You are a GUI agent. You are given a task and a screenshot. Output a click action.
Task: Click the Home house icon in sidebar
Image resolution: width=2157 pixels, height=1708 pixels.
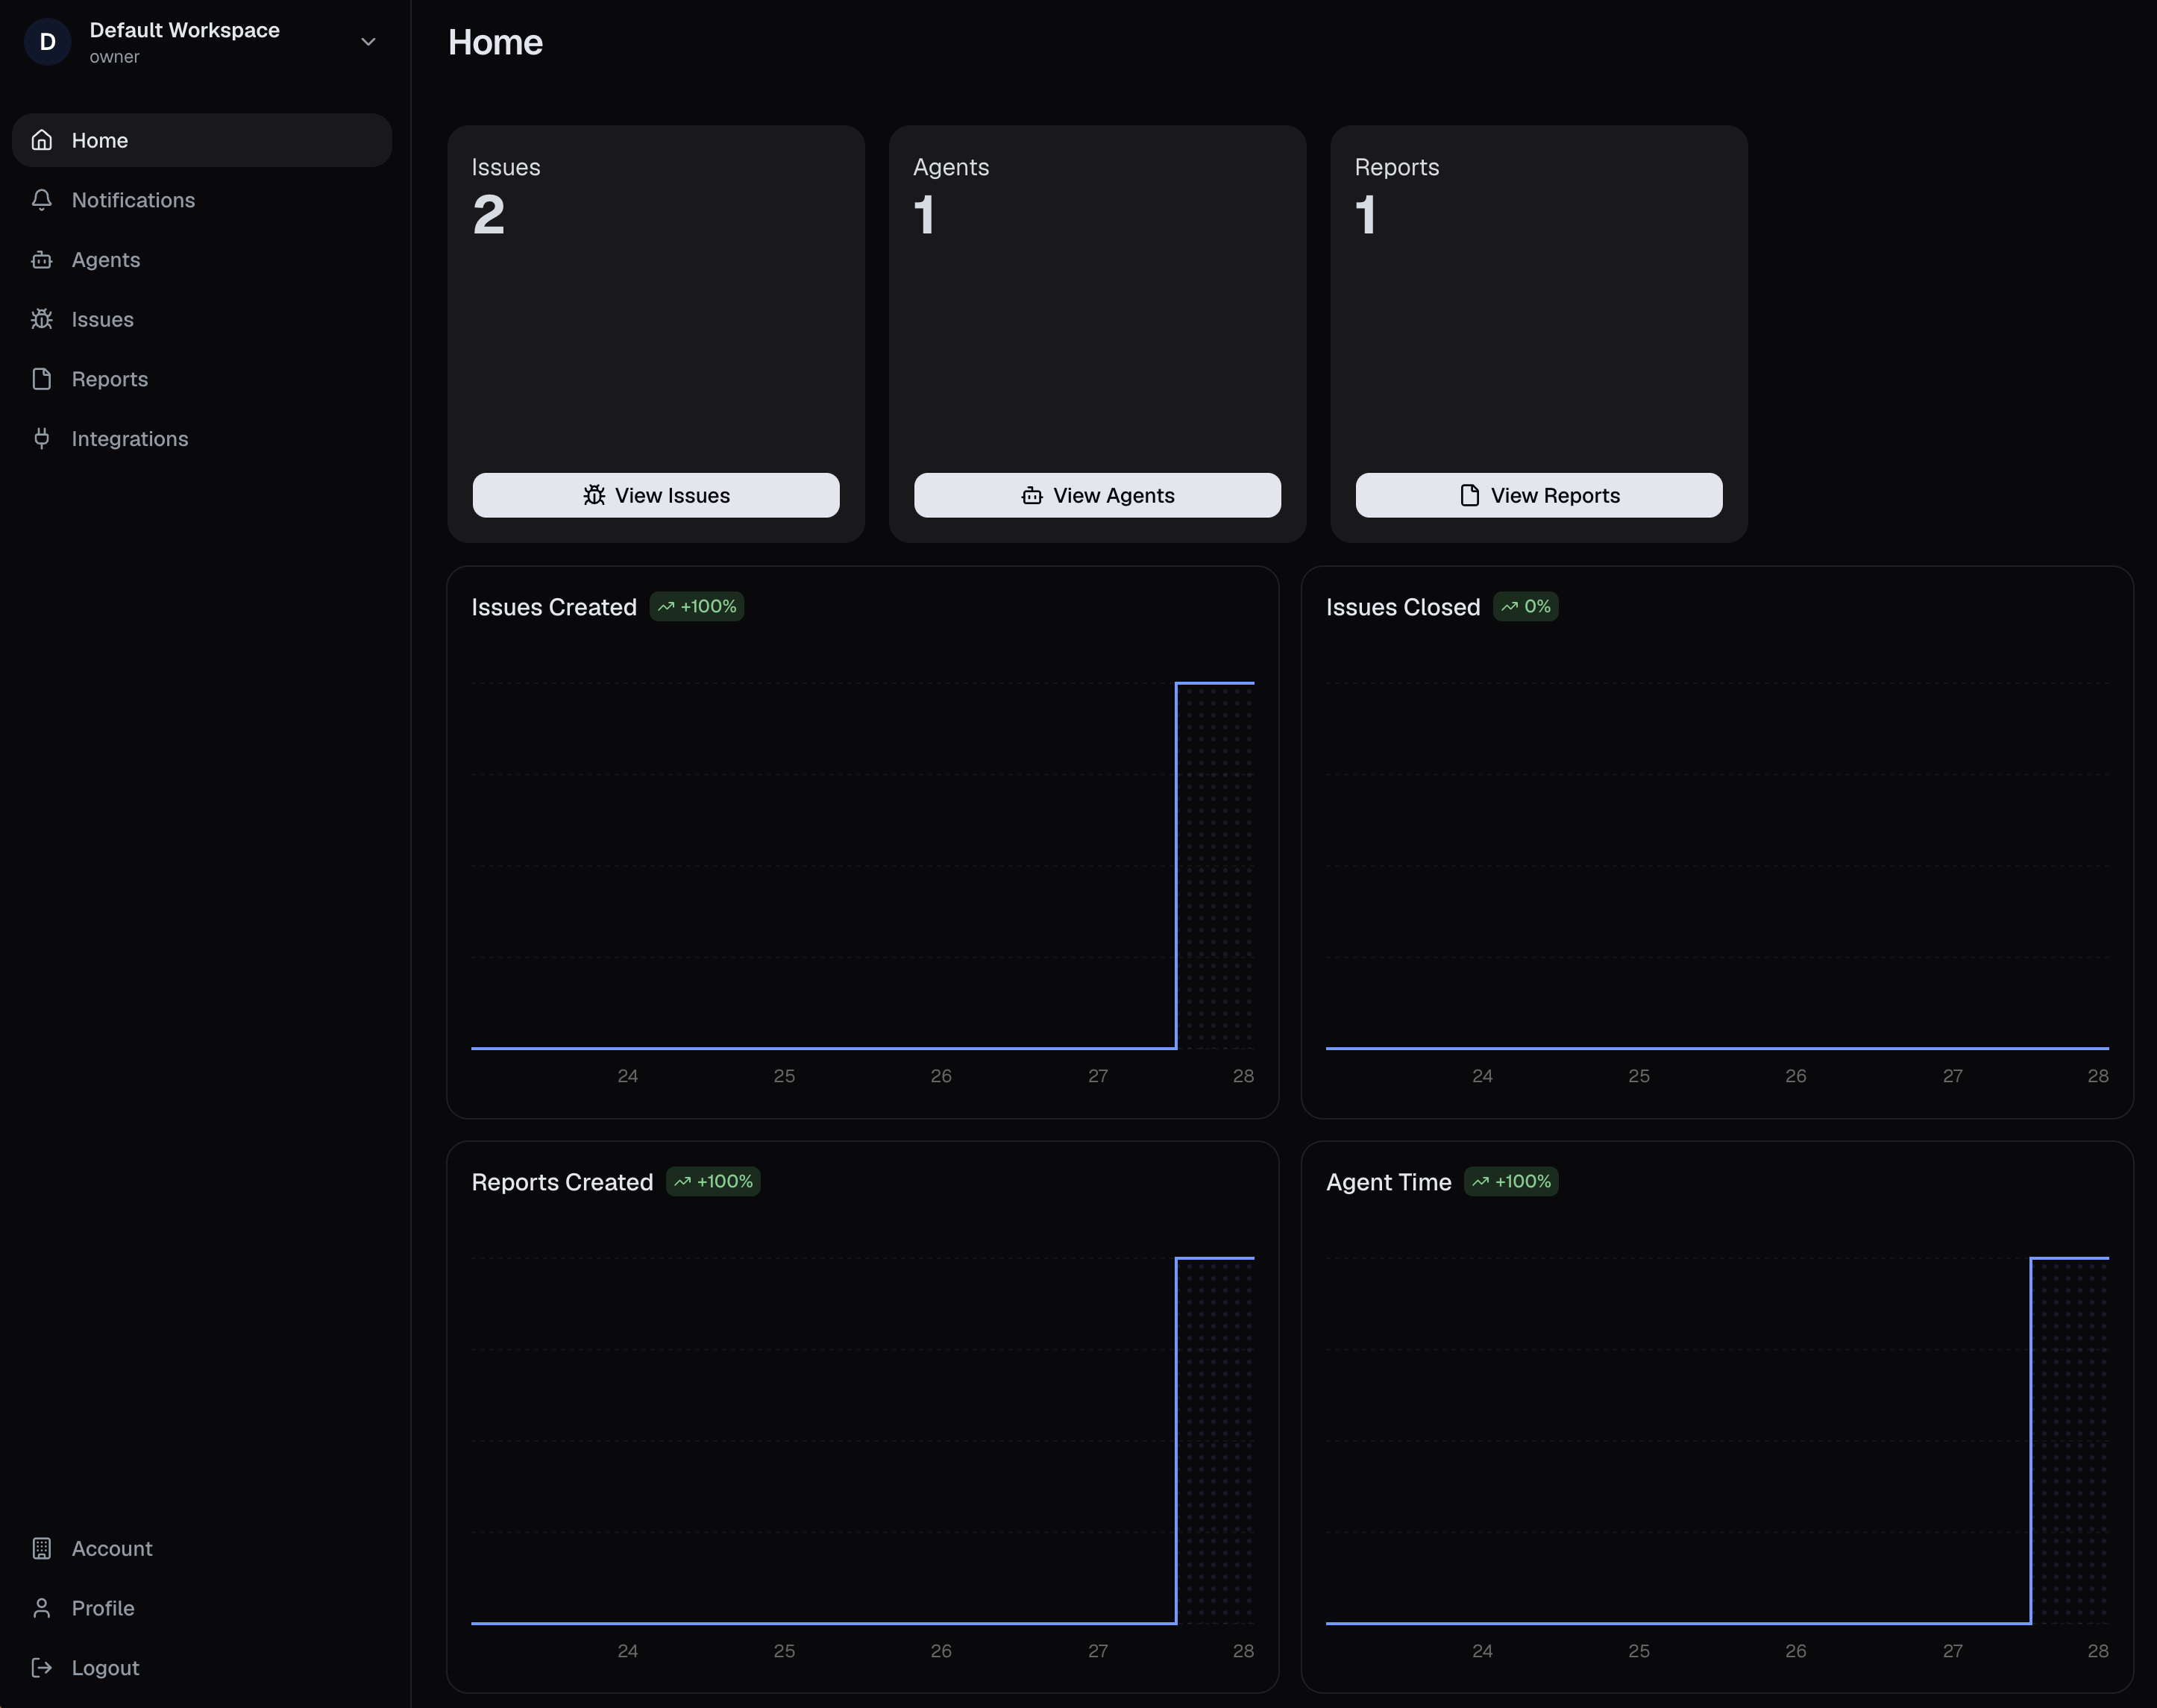coord(41,140)
